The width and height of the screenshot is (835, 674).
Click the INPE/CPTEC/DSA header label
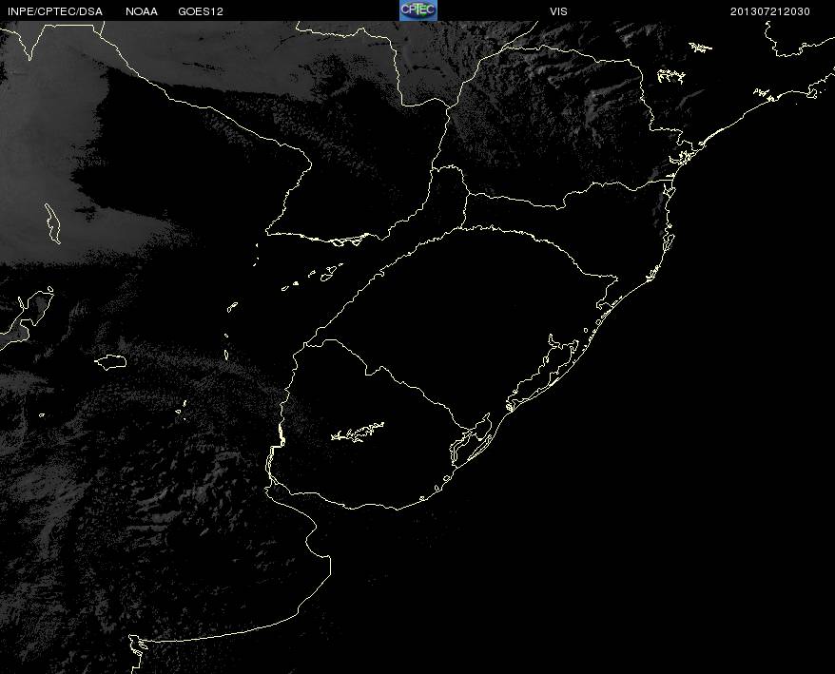pyautogui.click(x=55, y=11)
